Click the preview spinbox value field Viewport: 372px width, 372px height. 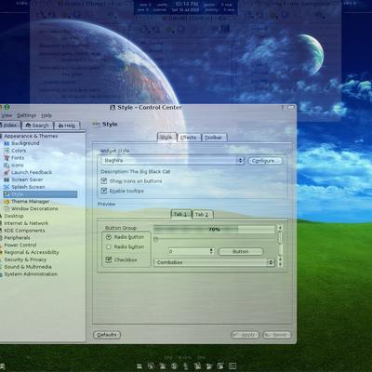[x=189, y=251]
